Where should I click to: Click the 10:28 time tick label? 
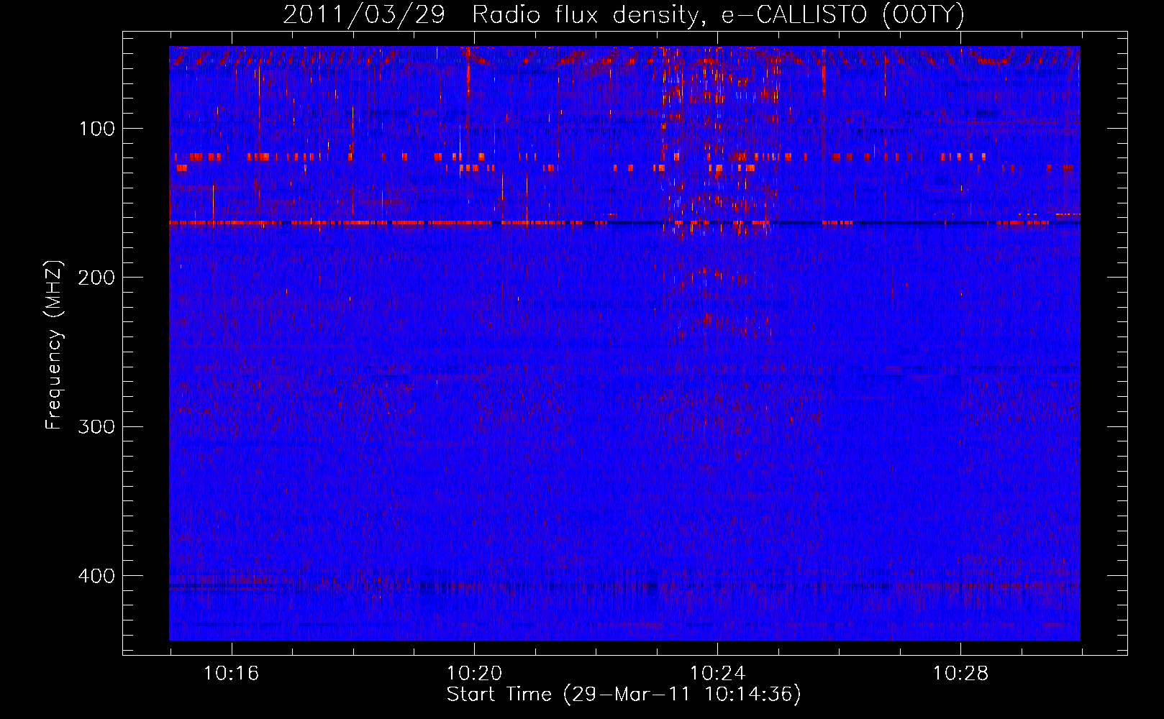click(x=960, y=674)
